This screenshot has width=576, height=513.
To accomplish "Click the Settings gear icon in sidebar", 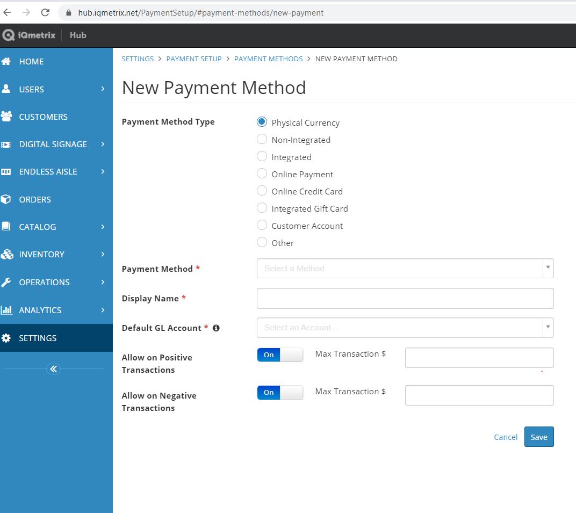I will [x=6, y=338].
